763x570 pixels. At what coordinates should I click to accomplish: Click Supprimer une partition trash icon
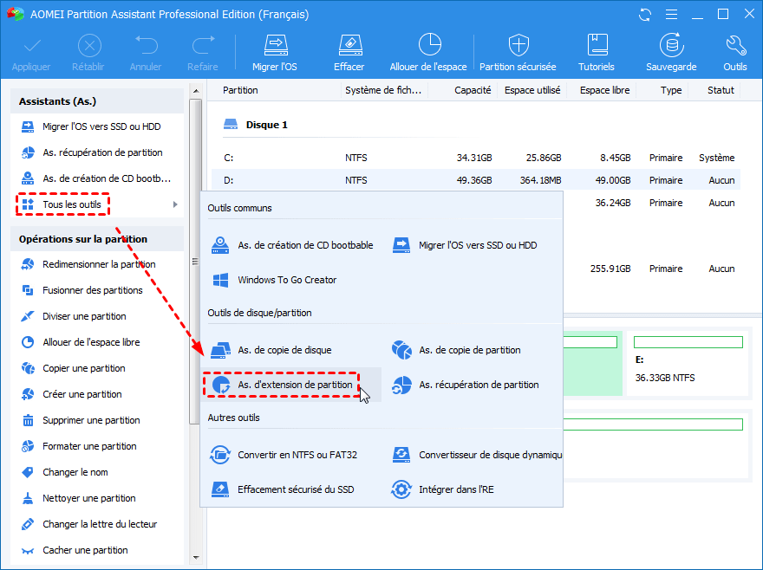click(28, 420)
